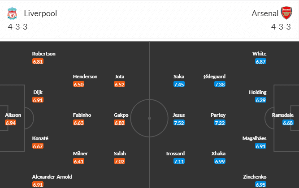Click the Arsenal club crest icon
This screenshot has height=188, width=299.
[286, 13]
